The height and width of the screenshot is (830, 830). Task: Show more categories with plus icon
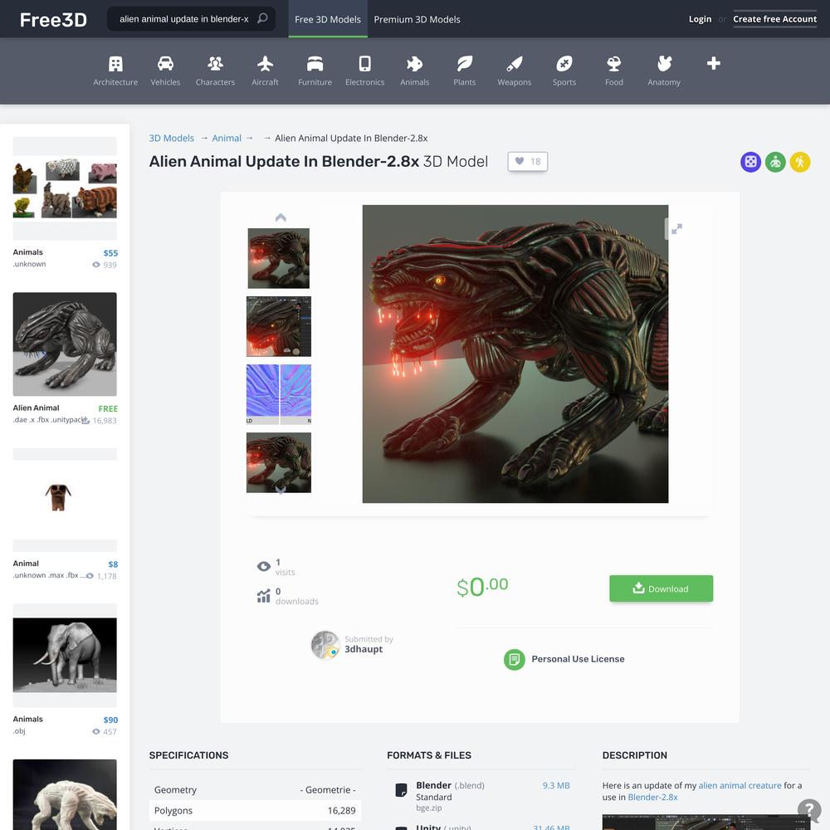click(714, 64)
